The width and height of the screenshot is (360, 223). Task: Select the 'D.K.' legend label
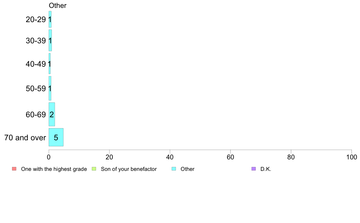coord(266,169)
